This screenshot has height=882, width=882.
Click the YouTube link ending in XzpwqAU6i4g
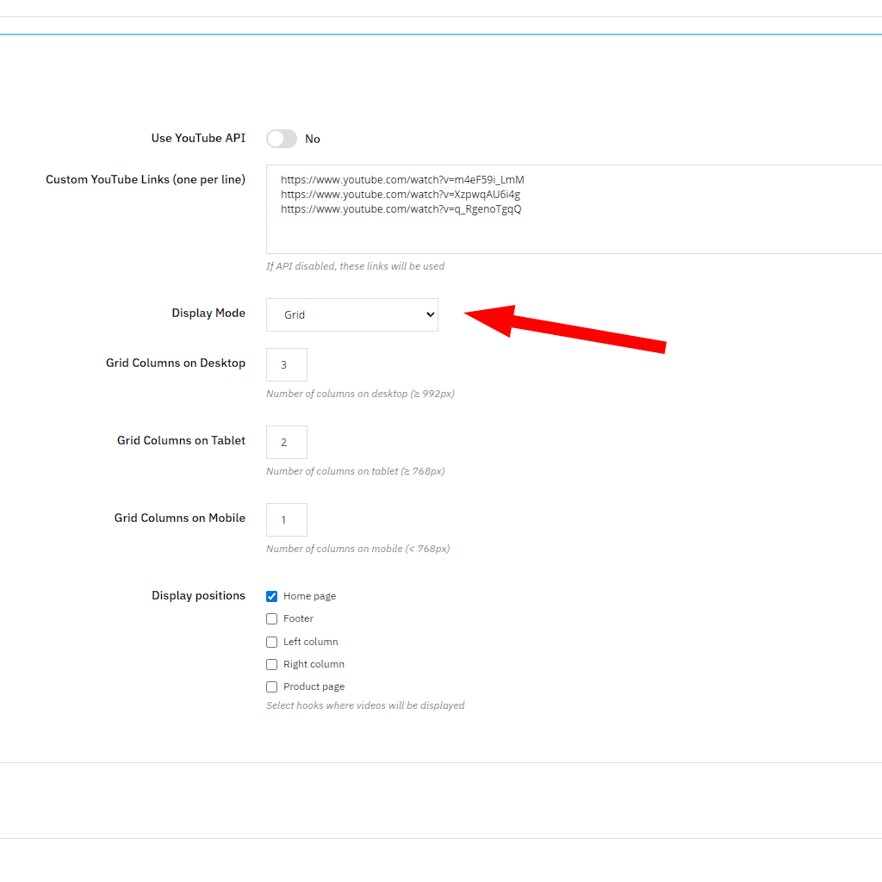pyautogui.click(x=401, y=195)
